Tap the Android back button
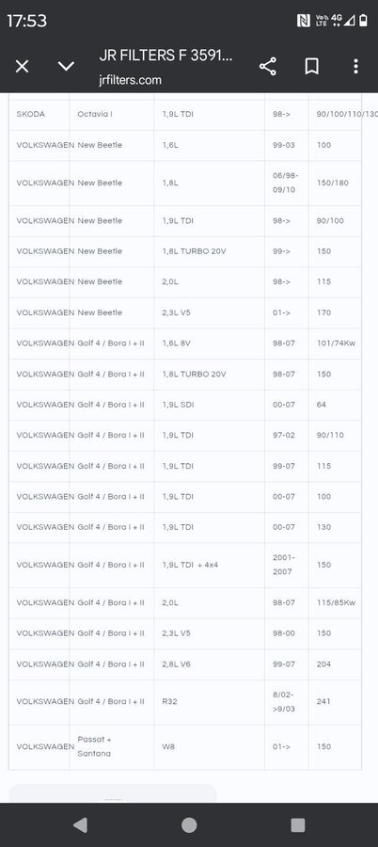The height and width of the screenshot is (847, 378). (80, 824)
